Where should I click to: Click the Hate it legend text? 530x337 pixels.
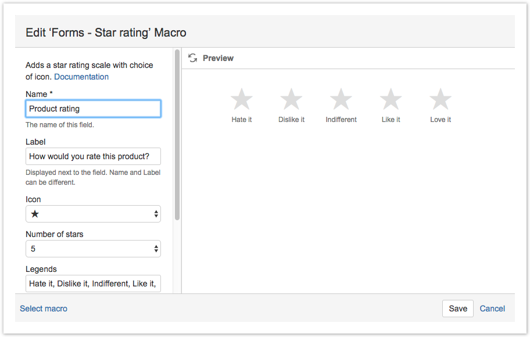[242, 120]
